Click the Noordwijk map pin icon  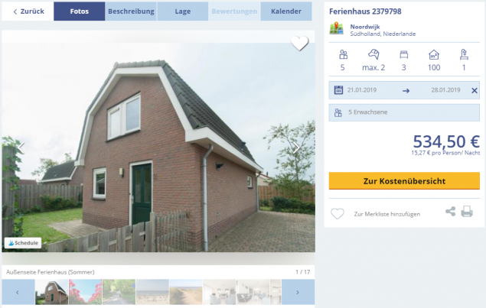tap(336, 28)
